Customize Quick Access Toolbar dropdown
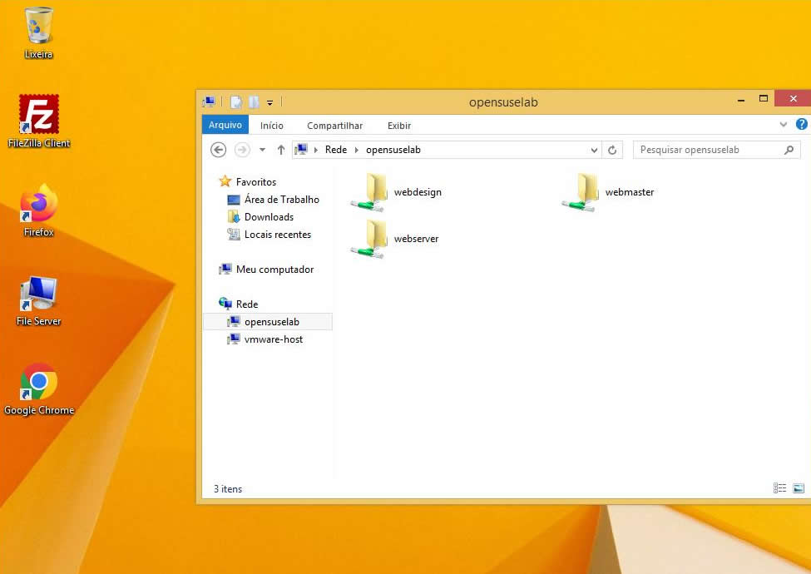 click(x=270, y=103)
